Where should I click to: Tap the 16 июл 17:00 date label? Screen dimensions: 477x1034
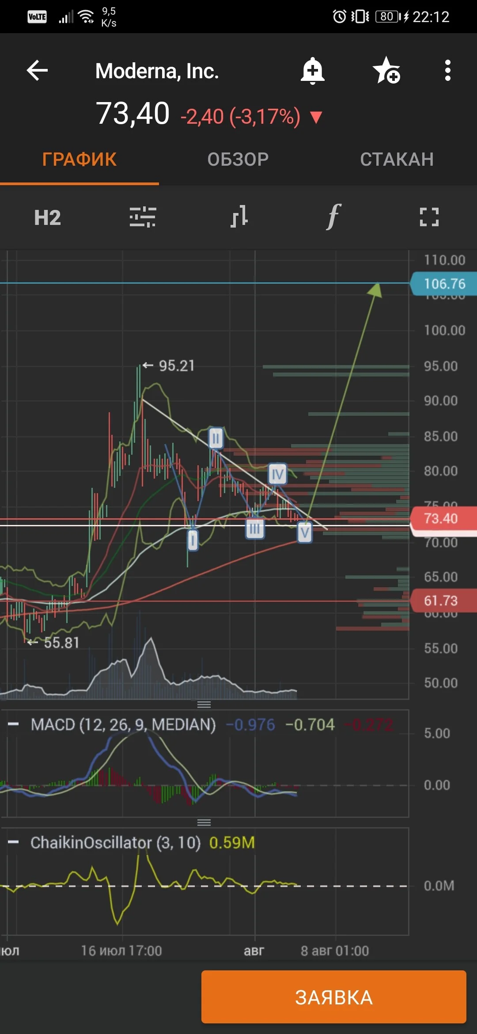pyautogui.click(x=121, y=950)
